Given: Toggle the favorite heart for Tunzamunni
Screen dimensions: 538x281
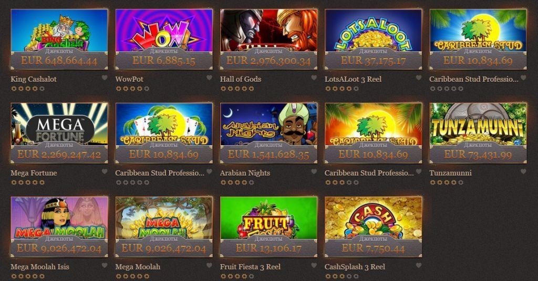Looking at the screenshot, I should [523, 171].
